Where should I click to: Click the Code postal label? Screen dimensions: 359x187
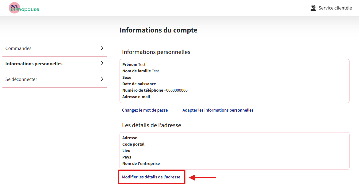click(x=133, y=144)
